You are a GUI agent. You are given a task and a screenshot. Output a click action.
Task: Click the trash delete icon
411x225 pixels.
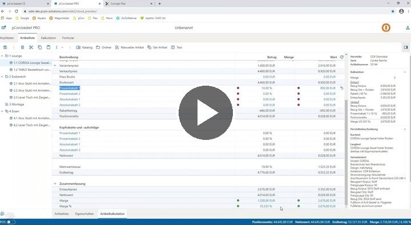pyautogui.click(x=22, y=47)
